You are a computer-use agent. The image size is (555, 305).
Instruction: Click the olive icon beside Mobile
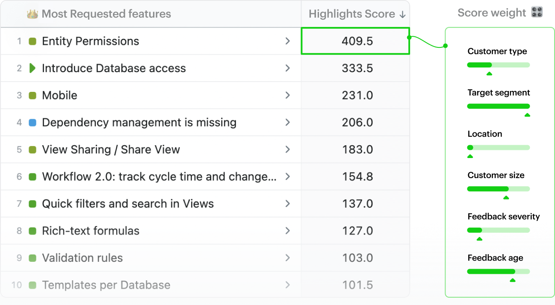[32, 96]
